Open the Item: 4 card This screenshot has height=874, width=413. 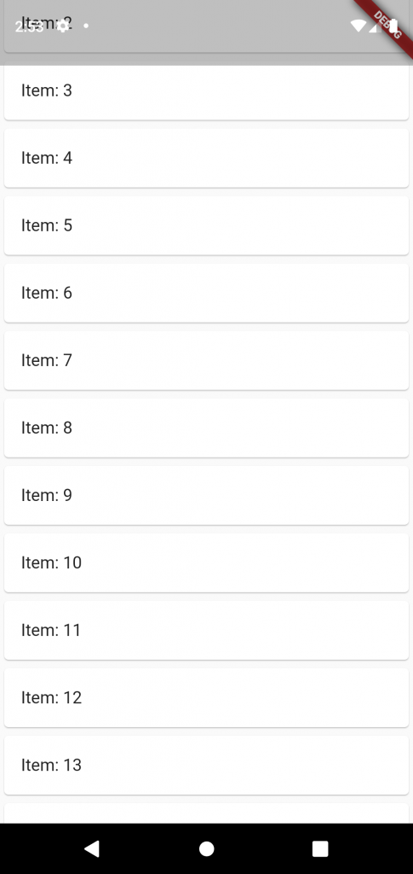tap(206, 158)
